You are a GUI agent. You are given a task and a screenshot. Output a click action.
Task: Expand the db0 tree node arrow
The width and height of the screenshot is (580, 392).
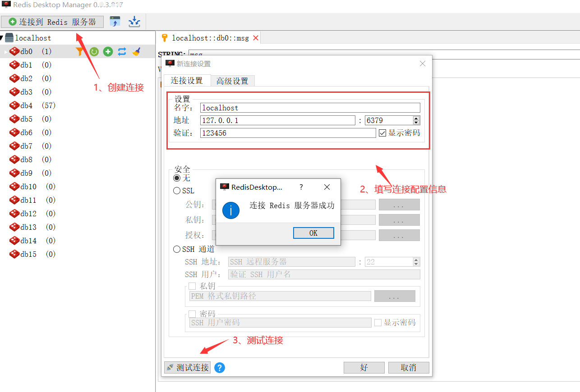pos(6,52)
